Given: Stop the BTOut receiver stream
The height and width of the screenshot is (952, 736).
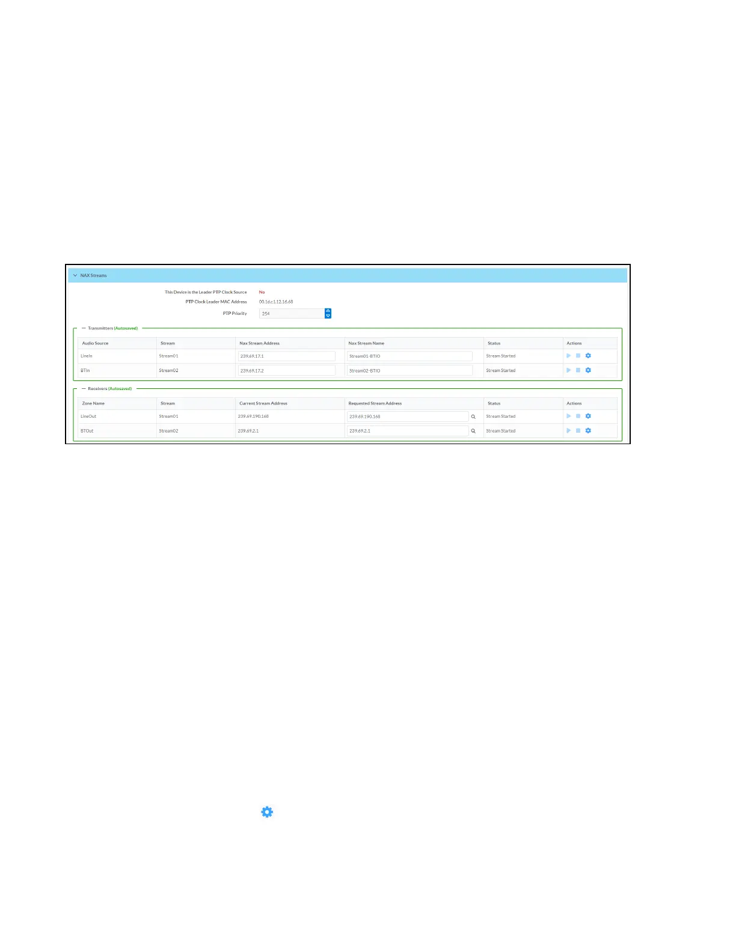Looking at the screenshot, I should (x=578, y=430).
